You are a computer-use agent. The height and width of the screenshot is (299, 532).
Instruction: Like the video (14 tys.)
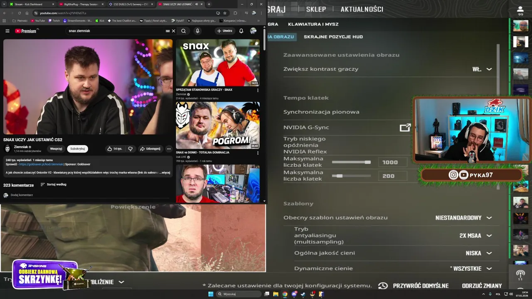click(x=115, y=149)
